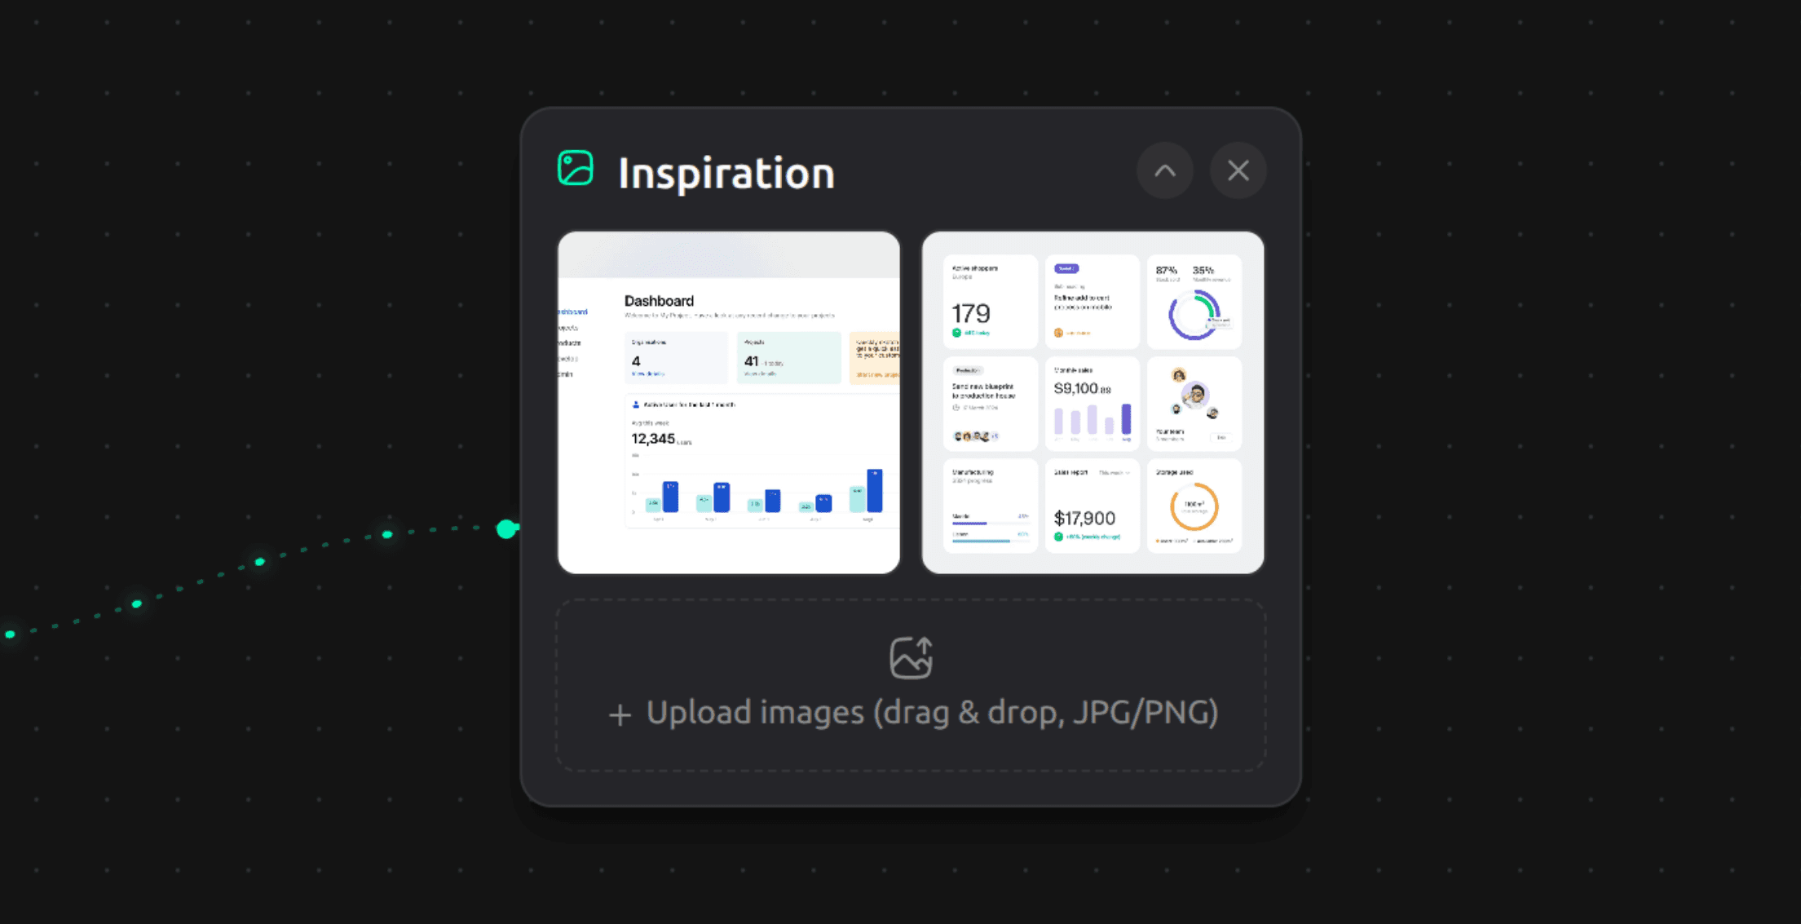Click the purple 87% donut chart

point(1194,315)
